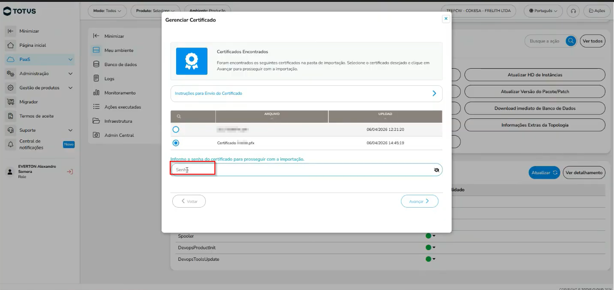
Task: Open the Modo: Todos dropdown
Action: [107, 11]
